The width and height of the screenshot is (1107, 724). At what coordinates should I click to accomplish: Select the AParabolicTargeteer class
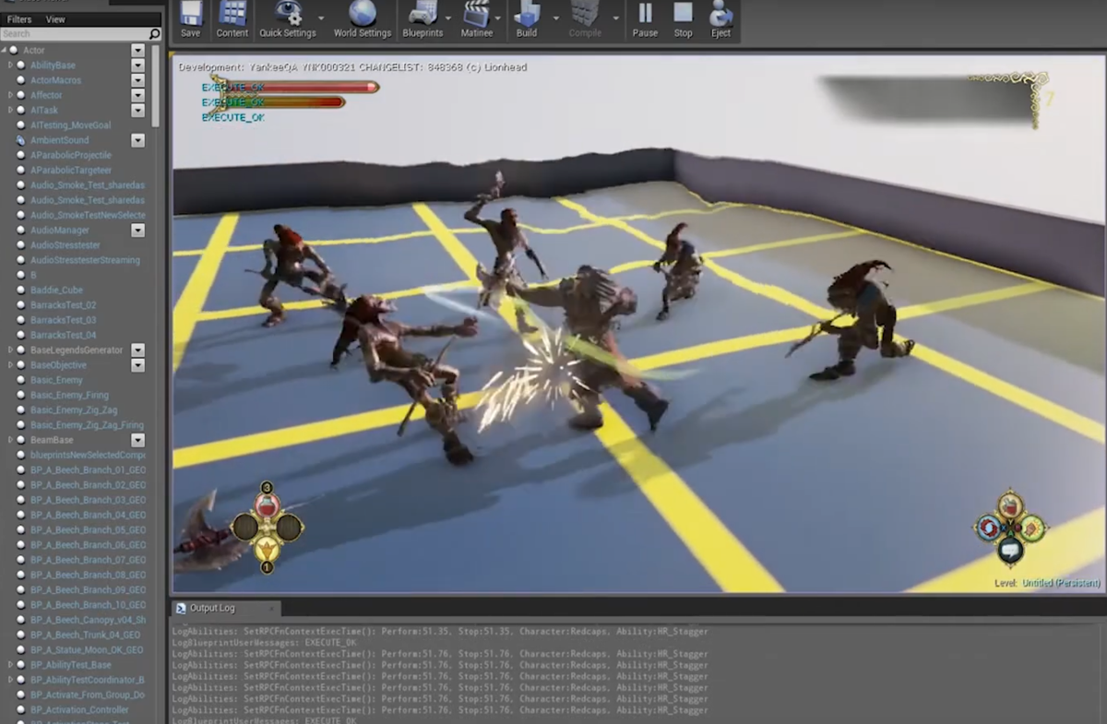70,170
